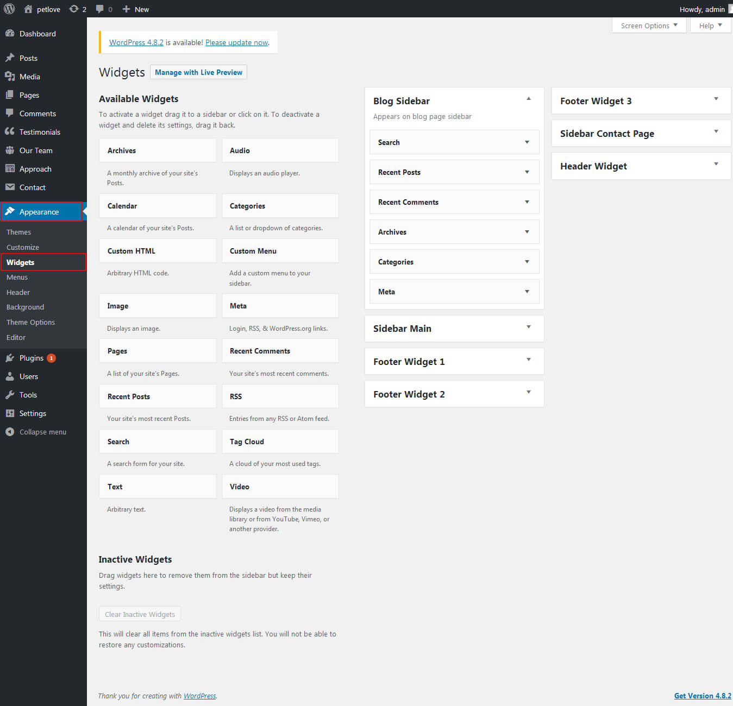Open the Screen Options dropdown

pyautogui.click(x=649, y=26)
